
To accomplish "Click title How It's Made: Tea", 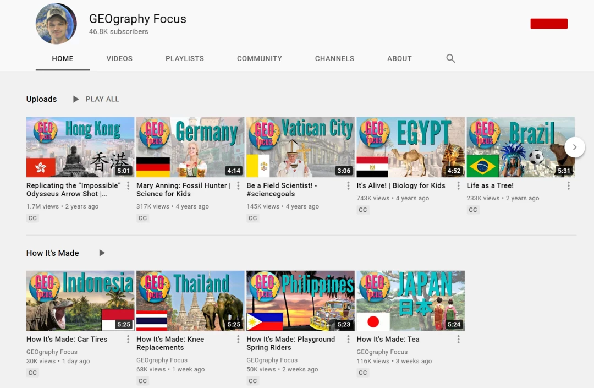I will (388, 339).
